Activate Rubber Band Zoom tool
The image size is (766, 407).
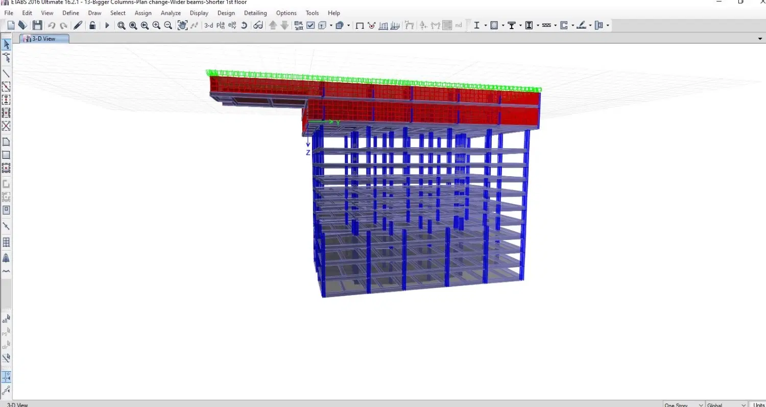coord(122,26)
